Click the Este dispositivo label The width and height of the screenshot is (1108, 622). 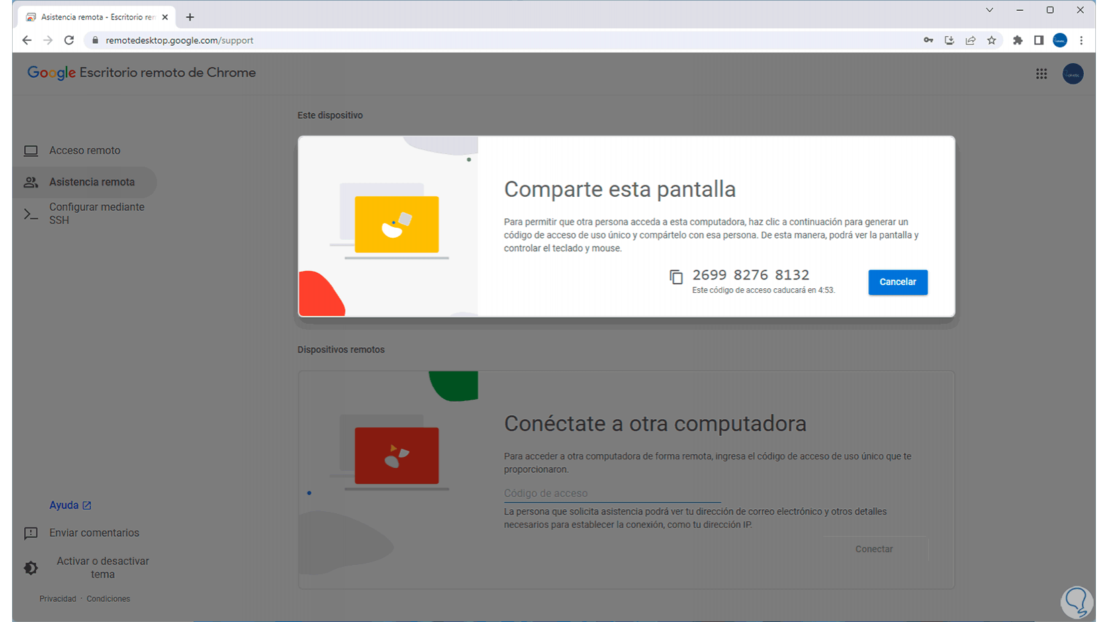[330, 116]
